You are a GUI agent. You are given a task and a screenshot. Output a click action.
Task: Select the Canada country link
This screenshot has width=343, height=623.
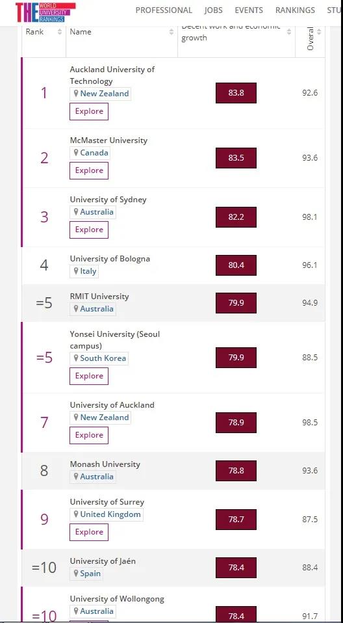point(94,153)
